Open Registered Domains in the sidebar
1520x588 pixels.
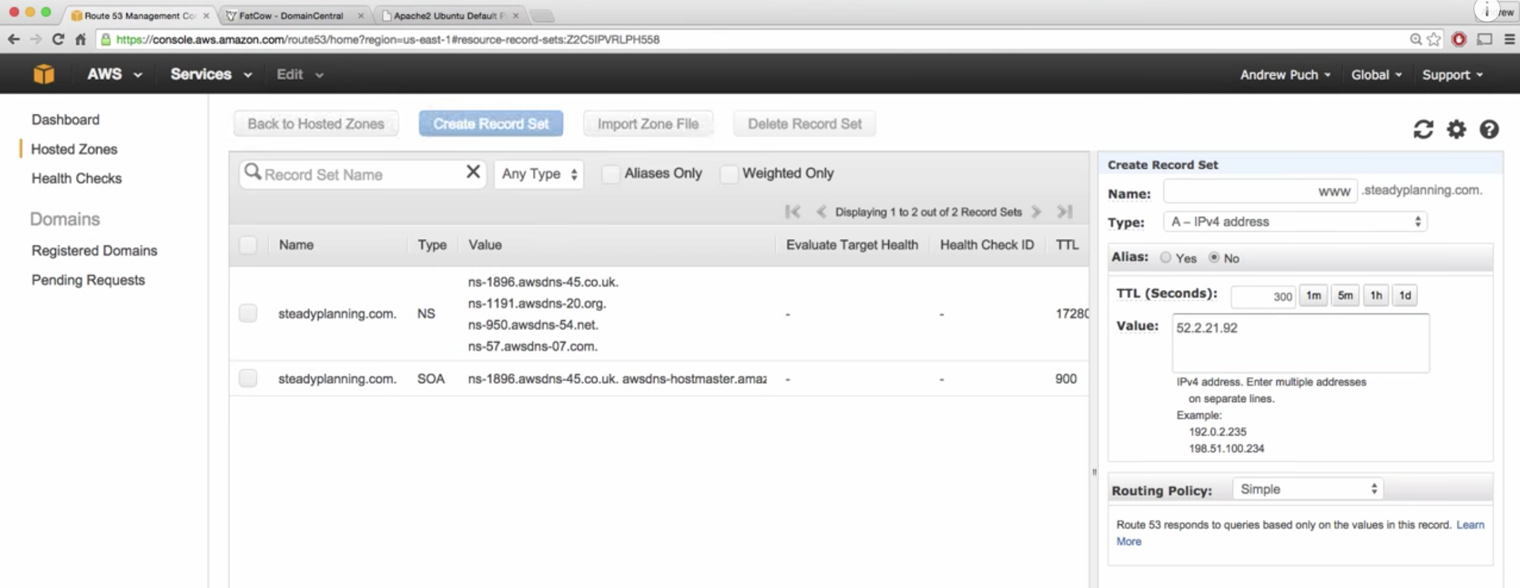pyautogui.click(x=94, y=250)
